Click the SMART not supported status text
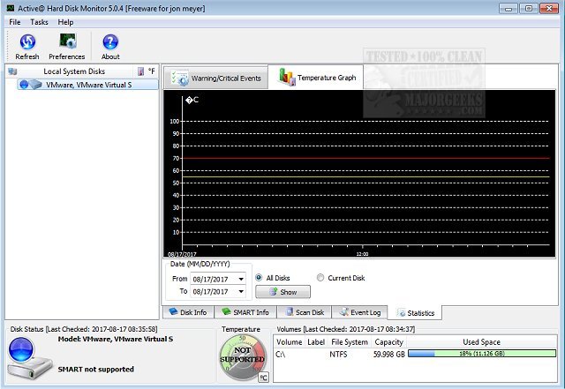This screenshot has height=389, width=565. 96,370
